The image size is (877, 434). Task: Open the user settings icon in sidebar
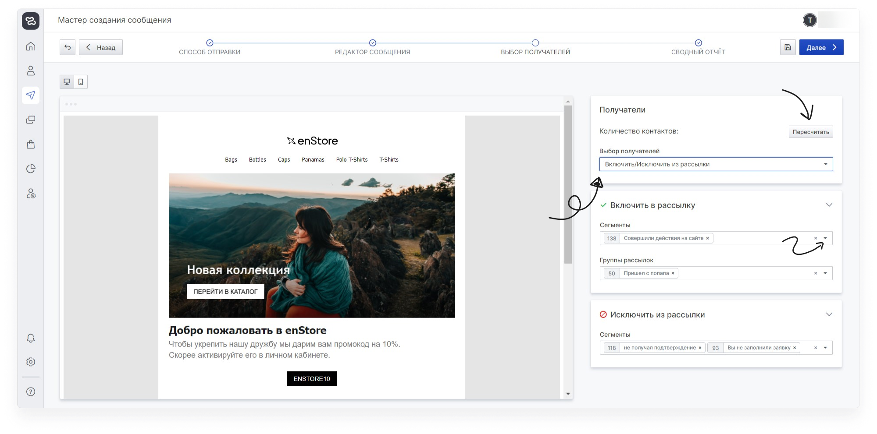[31, 194]
